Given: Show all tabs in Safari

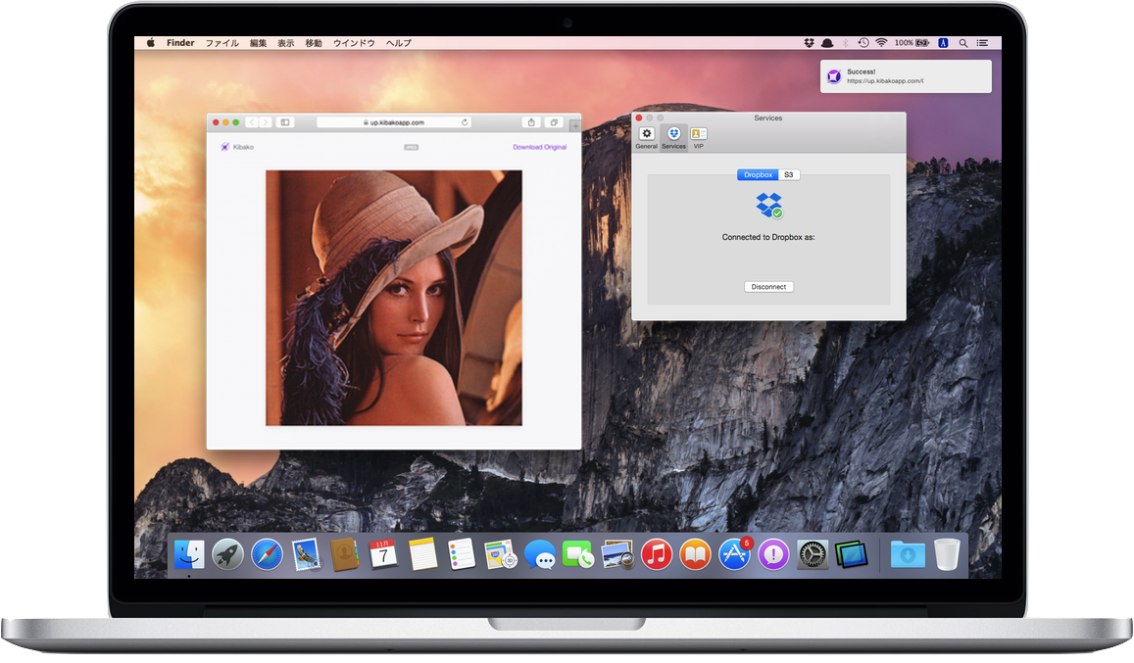Looking at the screenshot, I should pyautogui.click(x=554, y=122).
